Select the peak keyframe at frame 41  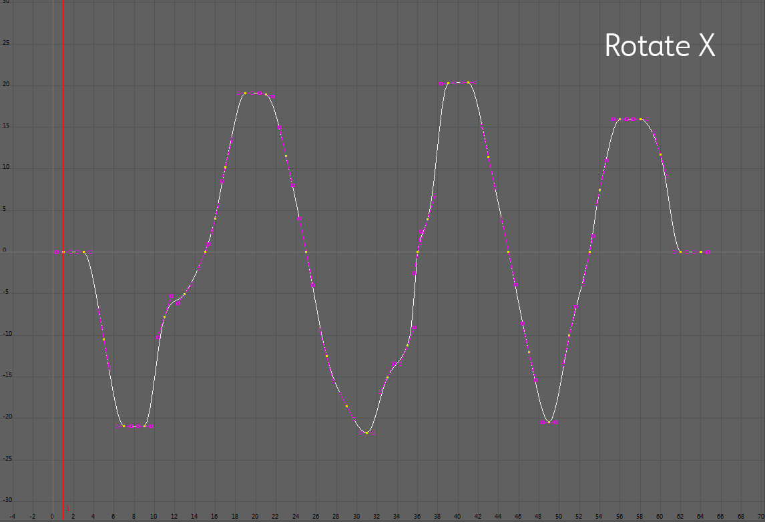click(469, 83)
